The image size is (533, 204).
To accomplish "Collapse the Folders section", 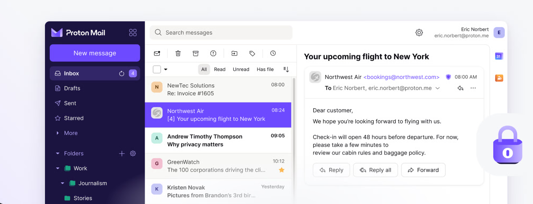I will 58,153.
